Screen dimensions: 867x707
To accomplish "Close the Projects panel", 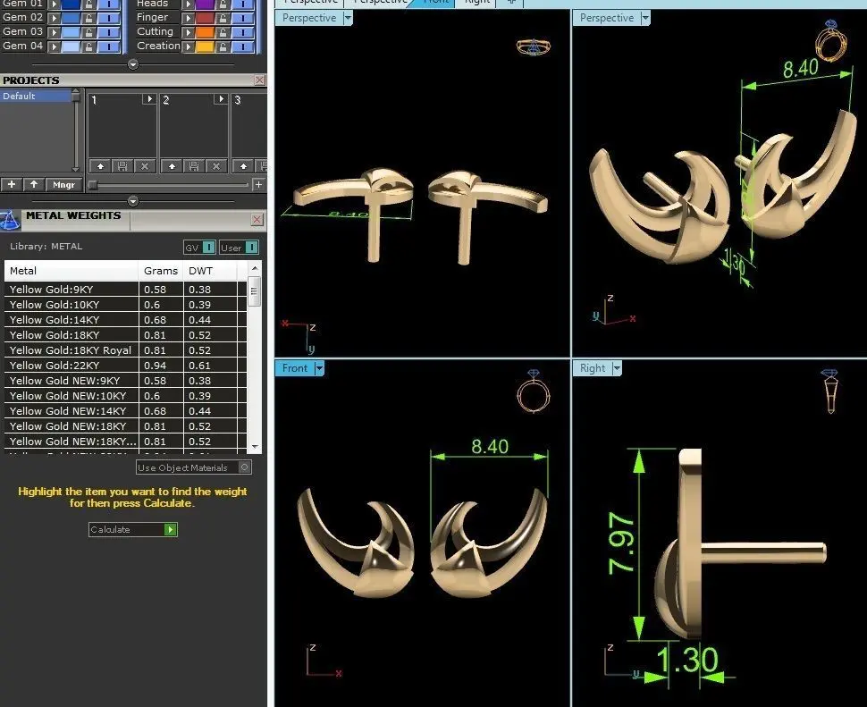I will tap(259, 80).
